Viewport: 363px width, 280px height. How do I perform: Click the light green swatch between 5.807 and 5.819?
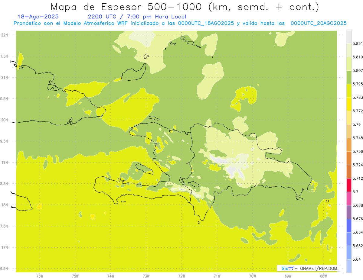(349, 63)
